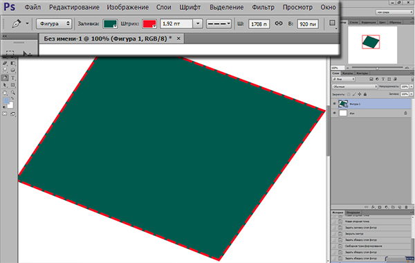Click the width field showing 1708
Image resolution: width=415 pixels, height=263 pixels.
259,24
